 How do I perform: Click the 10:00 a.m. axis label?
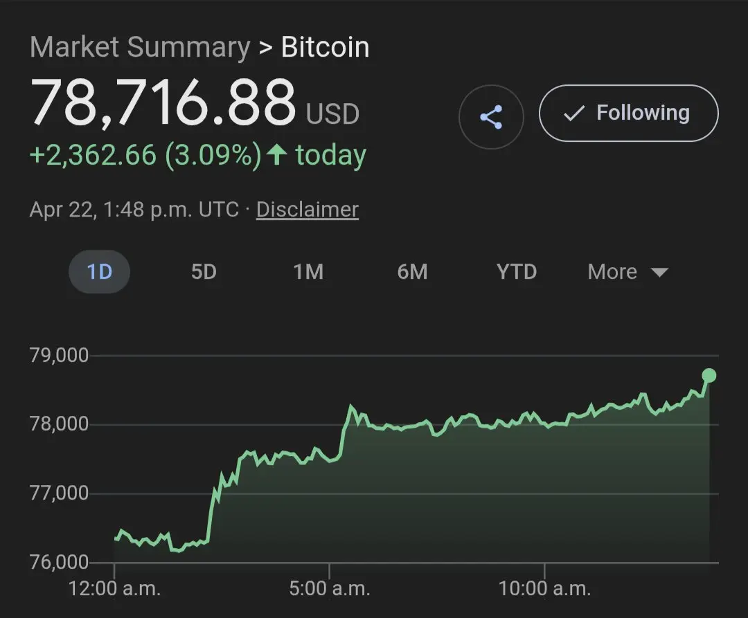tap(545, 589)
